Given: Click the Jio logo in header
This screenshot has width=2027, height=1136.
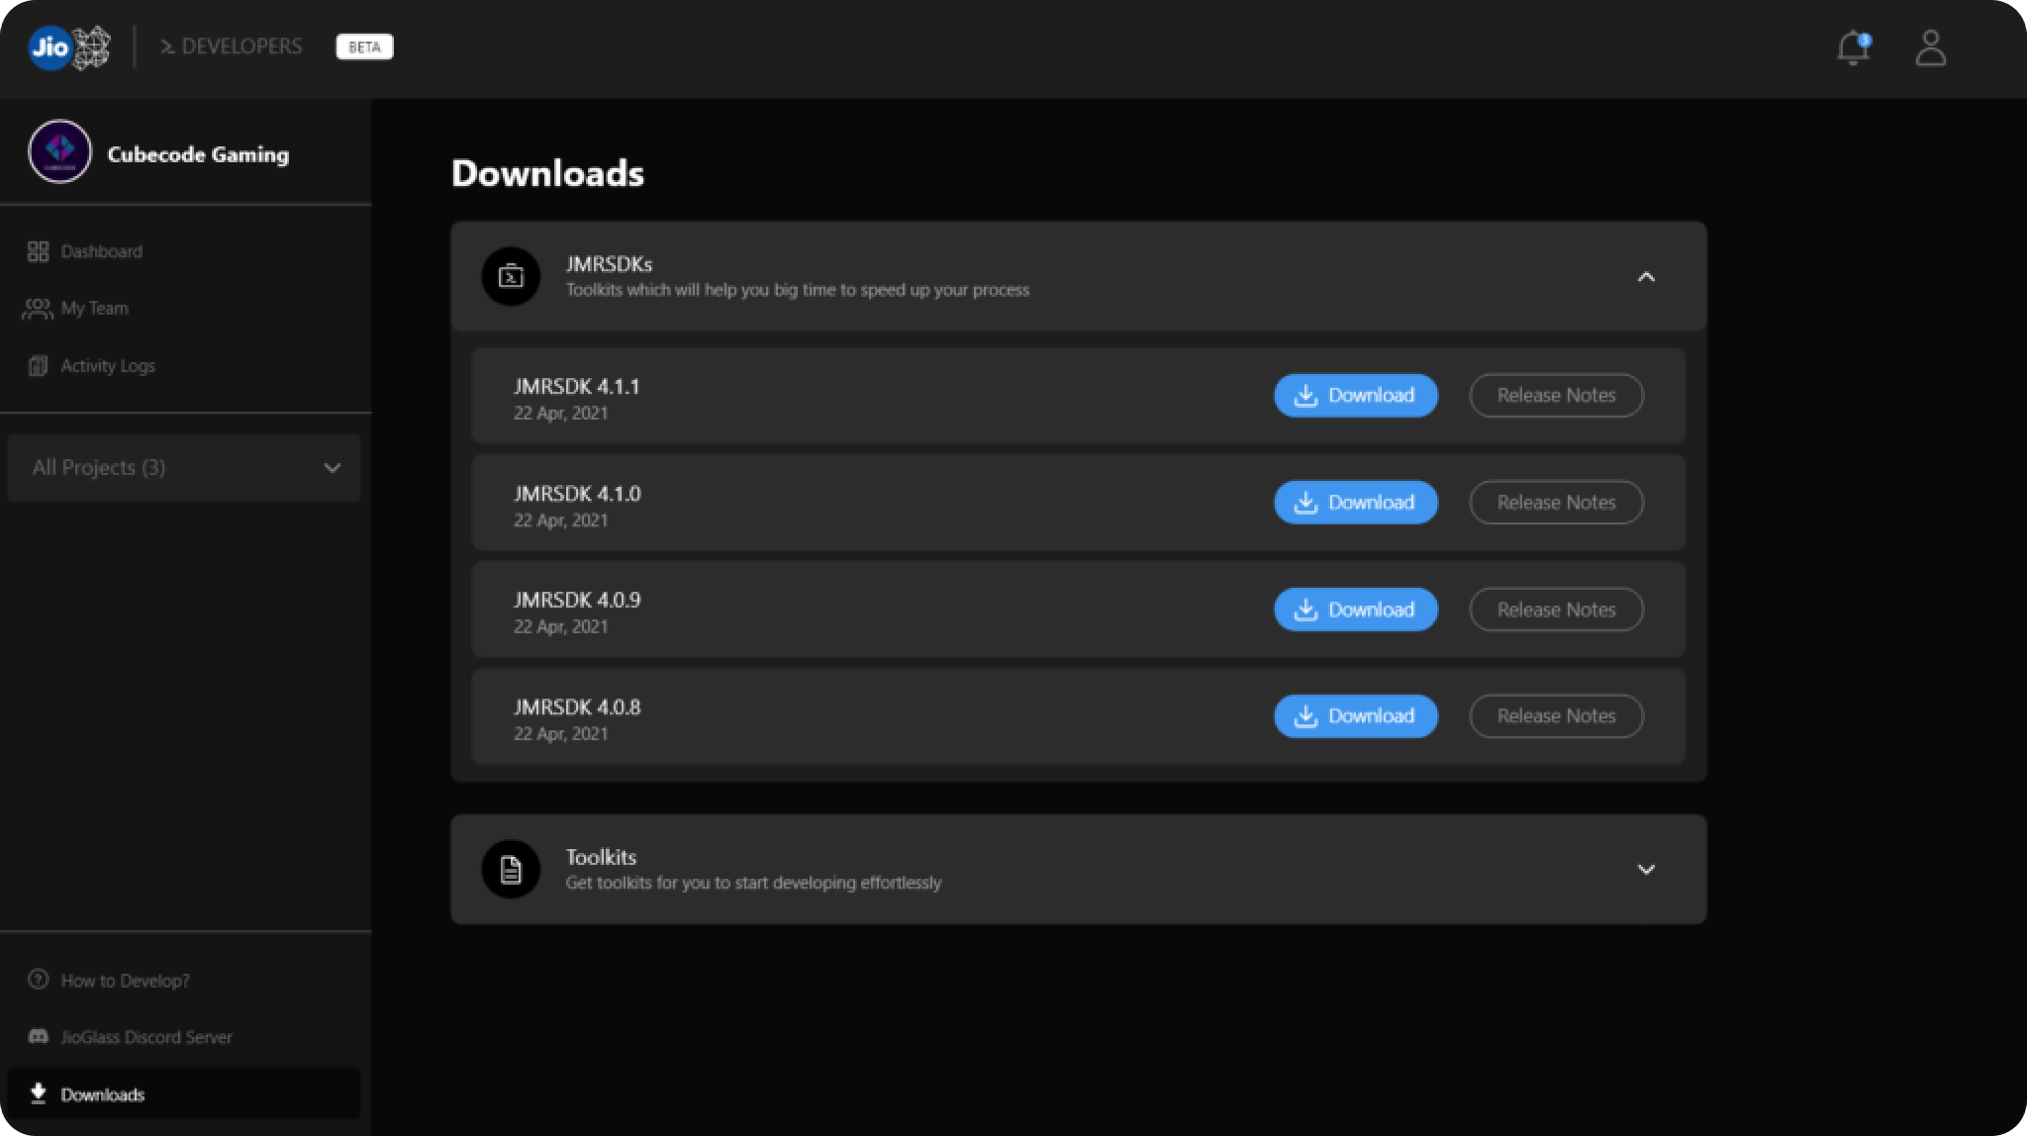Looking at the screenshot, I should [69, 47].
